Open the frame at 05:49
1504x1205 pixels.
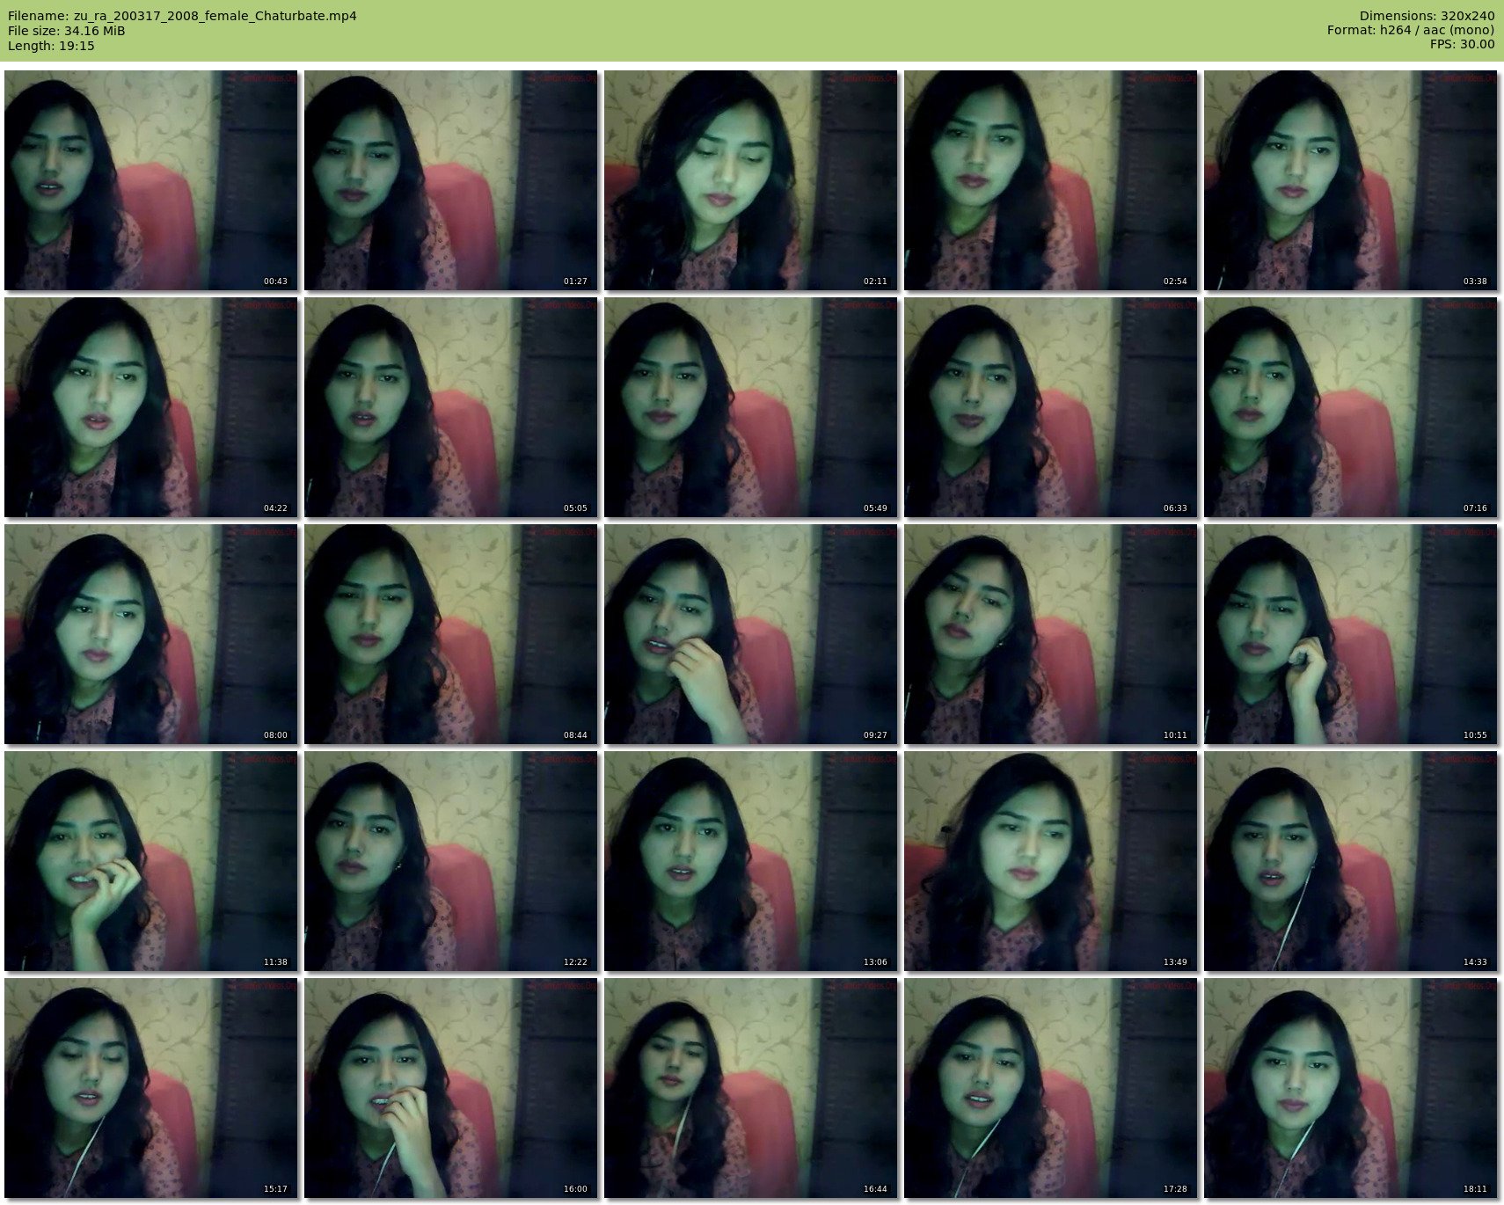coord(750,407)
